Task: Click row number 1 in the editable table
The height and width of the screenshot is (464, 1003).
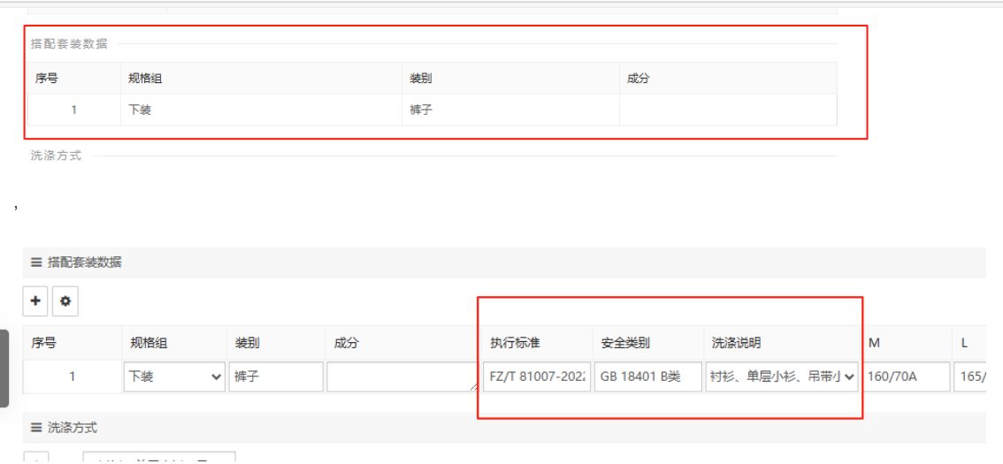Action: tap(72, 377)
